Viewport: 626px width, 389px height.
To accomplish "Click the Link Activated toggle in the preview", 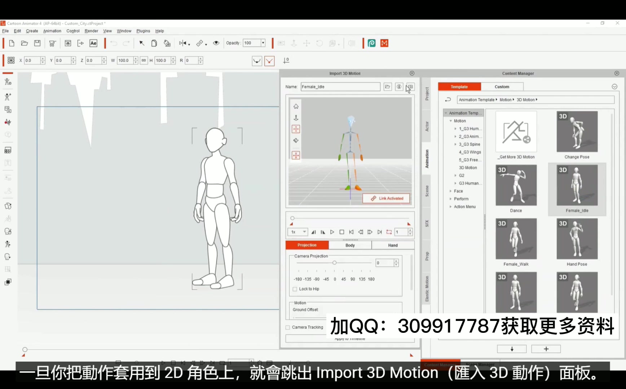I will tap(386, 198).
